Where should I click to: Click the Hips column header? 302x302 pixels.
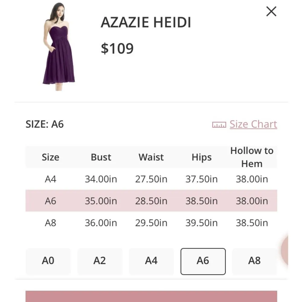tap(201, 157)
